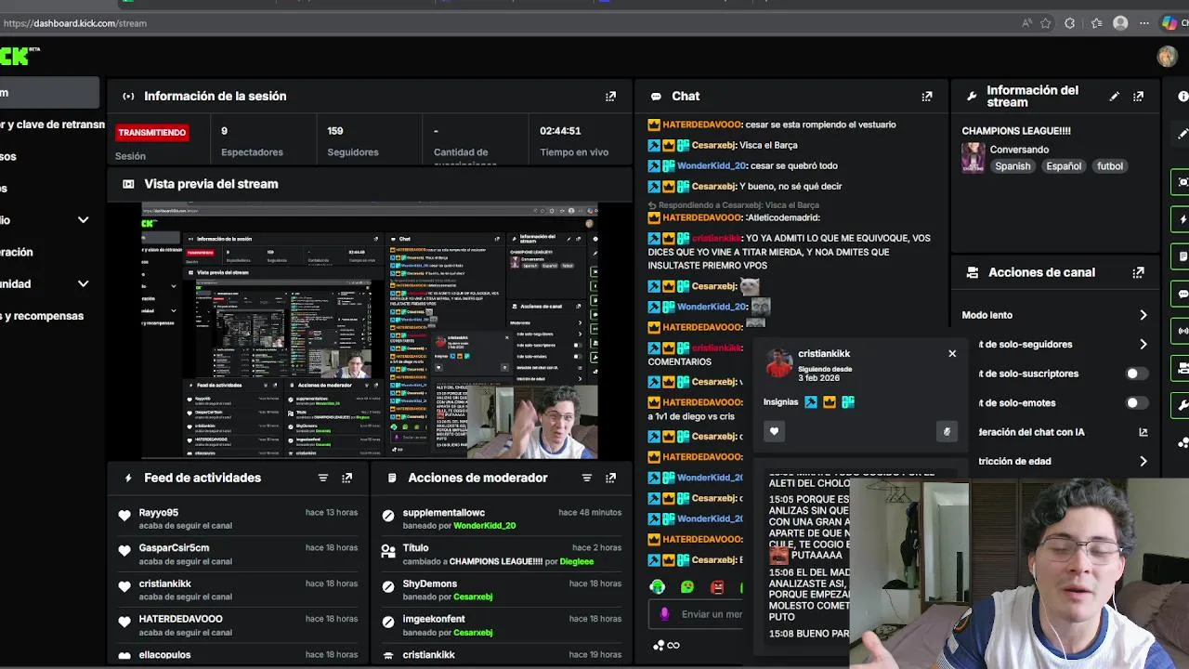Click the 02:44:51 live time value
The width and height of the screenshot is (1189, 669).
(x=560, y=131)
